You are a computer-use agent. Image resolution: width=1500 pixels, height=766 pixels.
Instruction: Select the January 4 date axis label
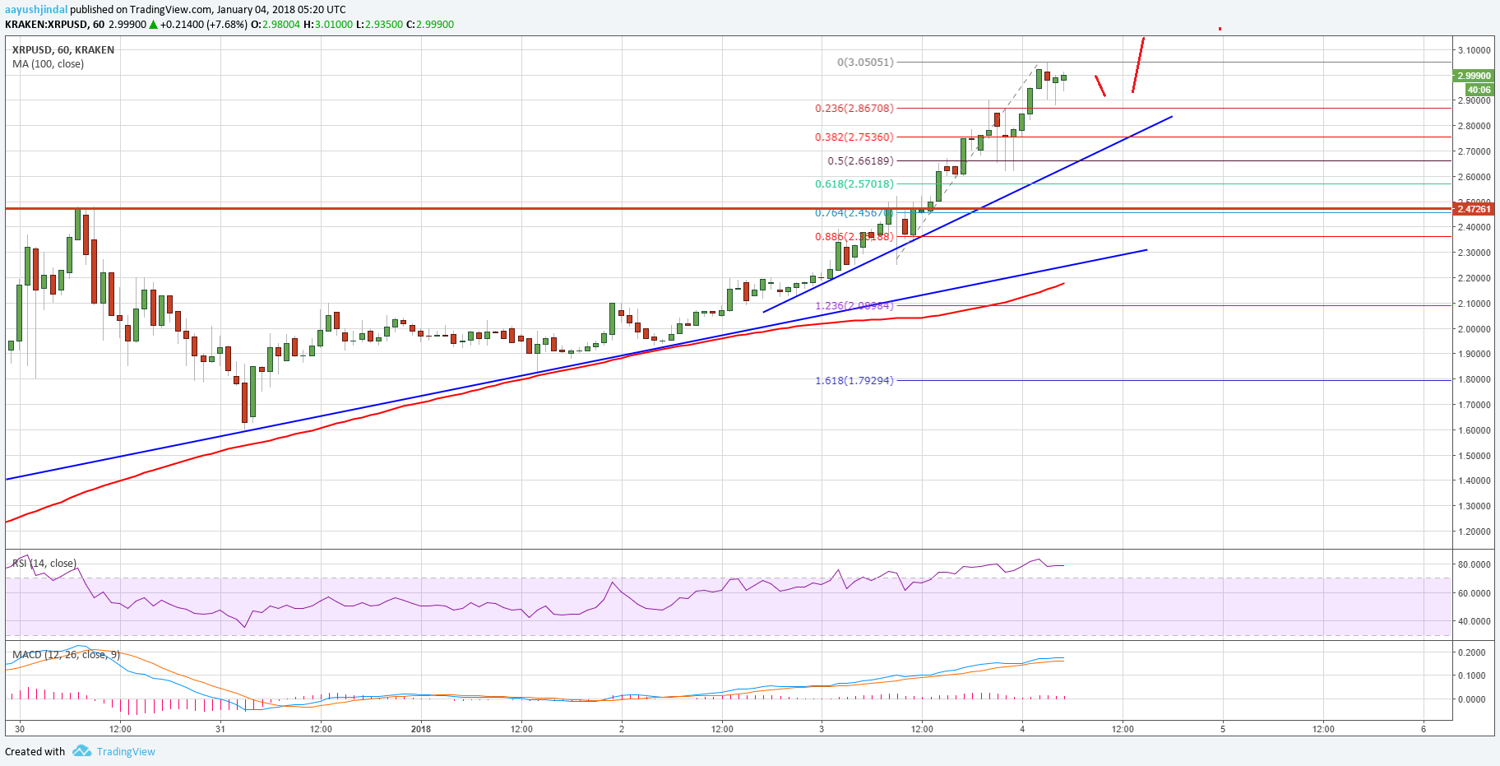tap(1021, 728)
